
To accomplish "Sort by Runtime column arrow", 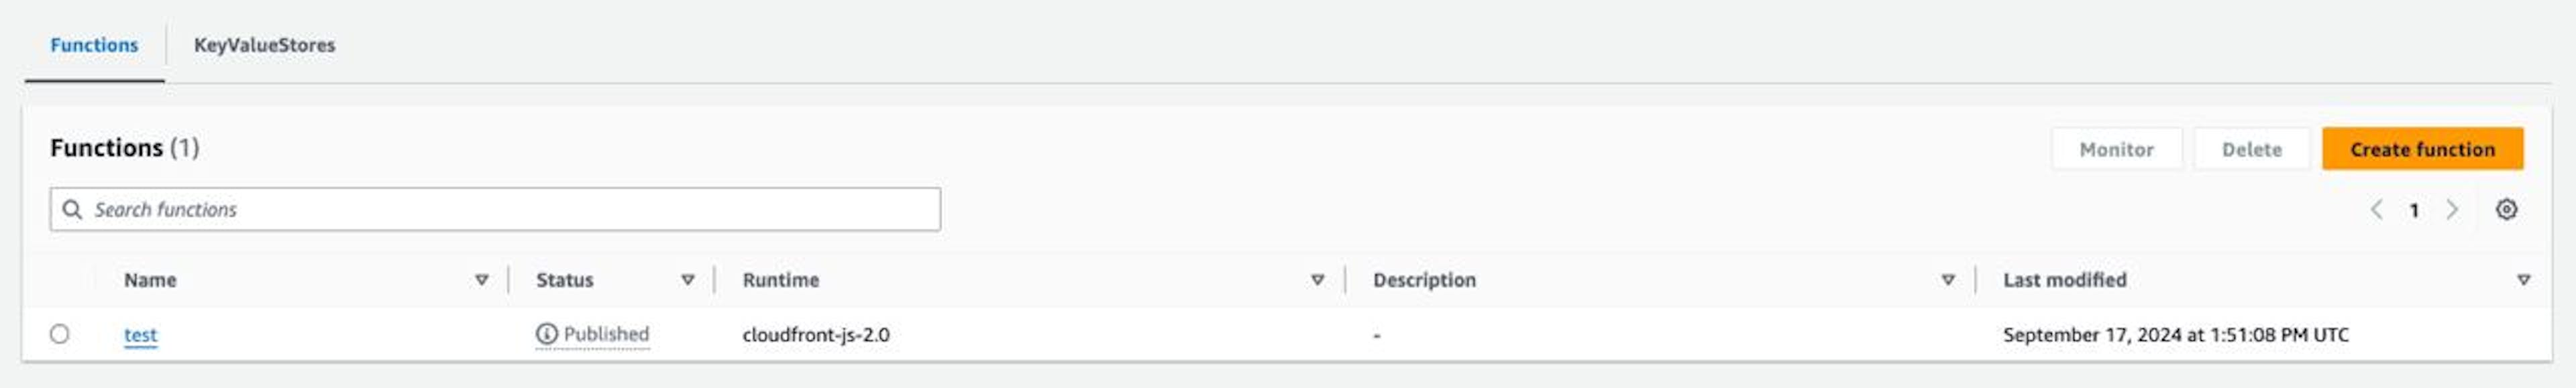I will [1318, 280].
